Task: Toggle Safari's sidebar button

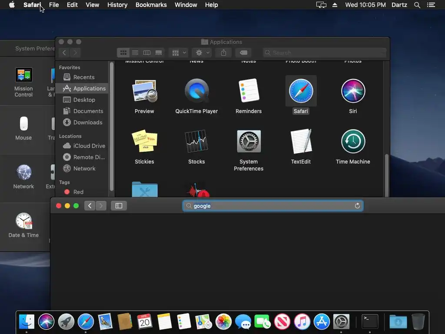Action: (x=119, y=206)
